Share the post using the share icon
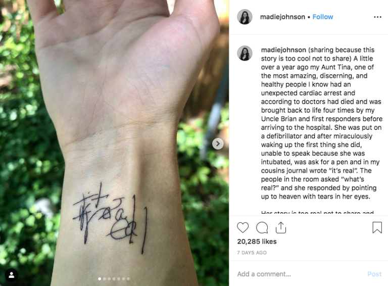 point(281,227)
